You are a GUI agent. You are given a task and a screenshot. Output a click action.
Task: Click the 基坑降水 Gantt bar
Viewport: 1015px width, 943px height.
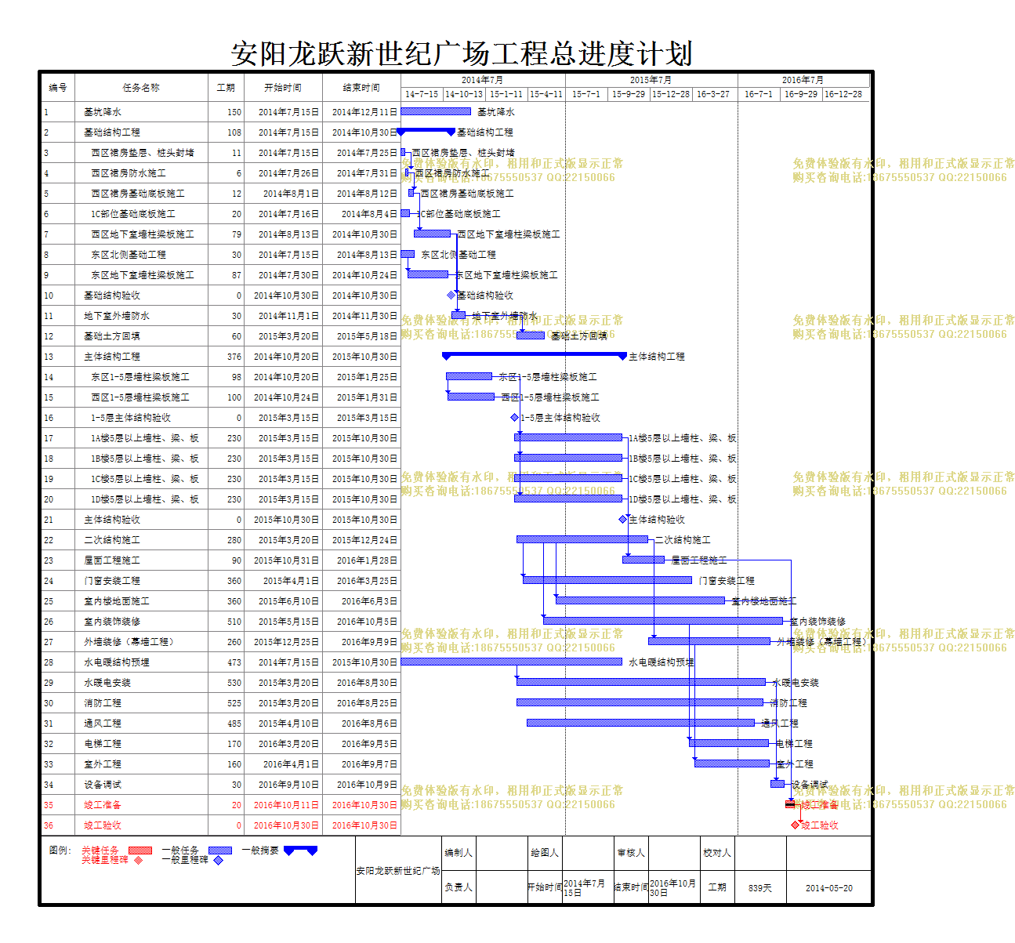coord(437,112)
